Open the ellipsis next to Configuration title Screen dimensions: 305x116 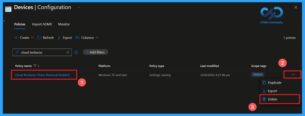pos(79,7)
